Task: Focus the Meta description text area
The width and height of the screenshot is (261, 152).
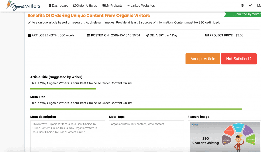Action: pos(68,136)
